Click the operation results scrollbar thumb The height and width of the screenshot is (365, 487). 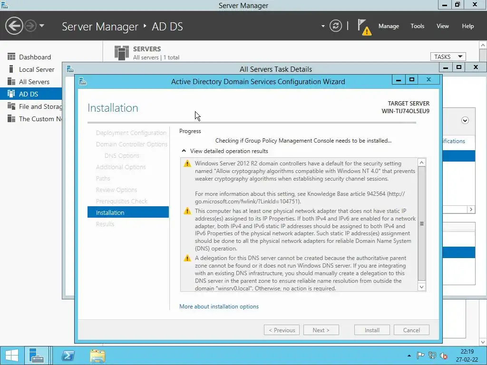(421, 223)
